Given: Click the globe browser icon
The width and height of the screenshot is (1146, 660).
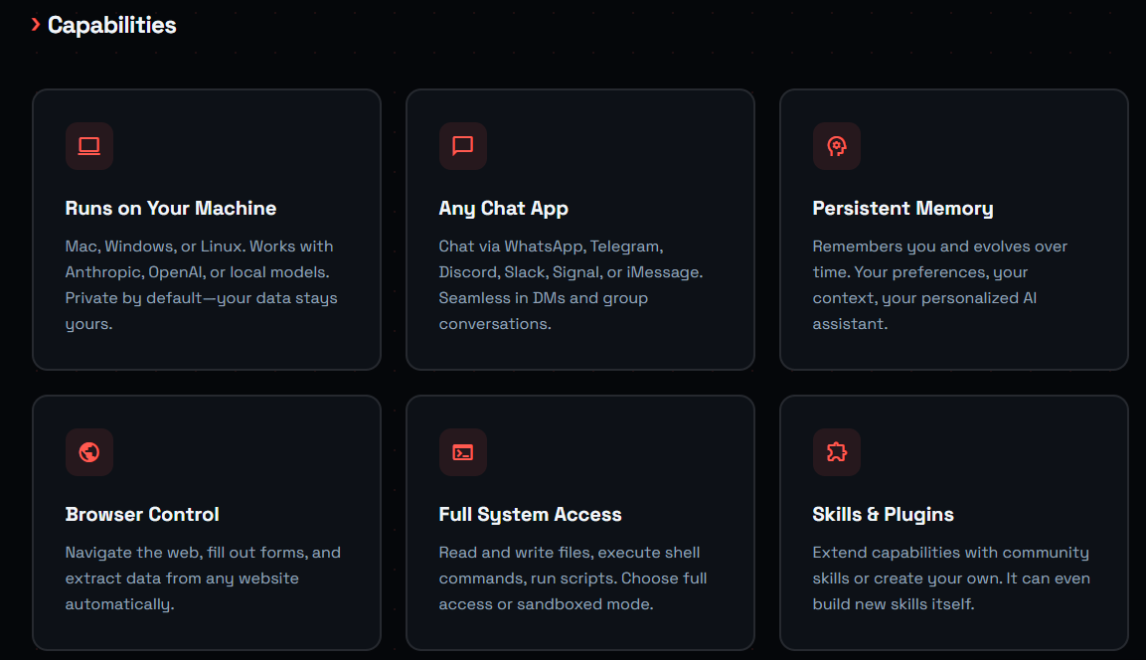Looking at the screenshot, I should click(x=89, y=452).
